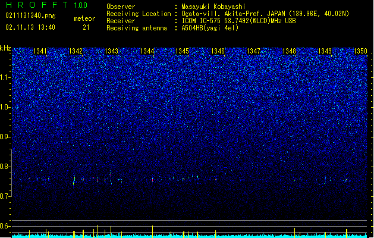Click the 1.1 kHz axis label
This screenshot has width=374, height=238.
[5, 77]
